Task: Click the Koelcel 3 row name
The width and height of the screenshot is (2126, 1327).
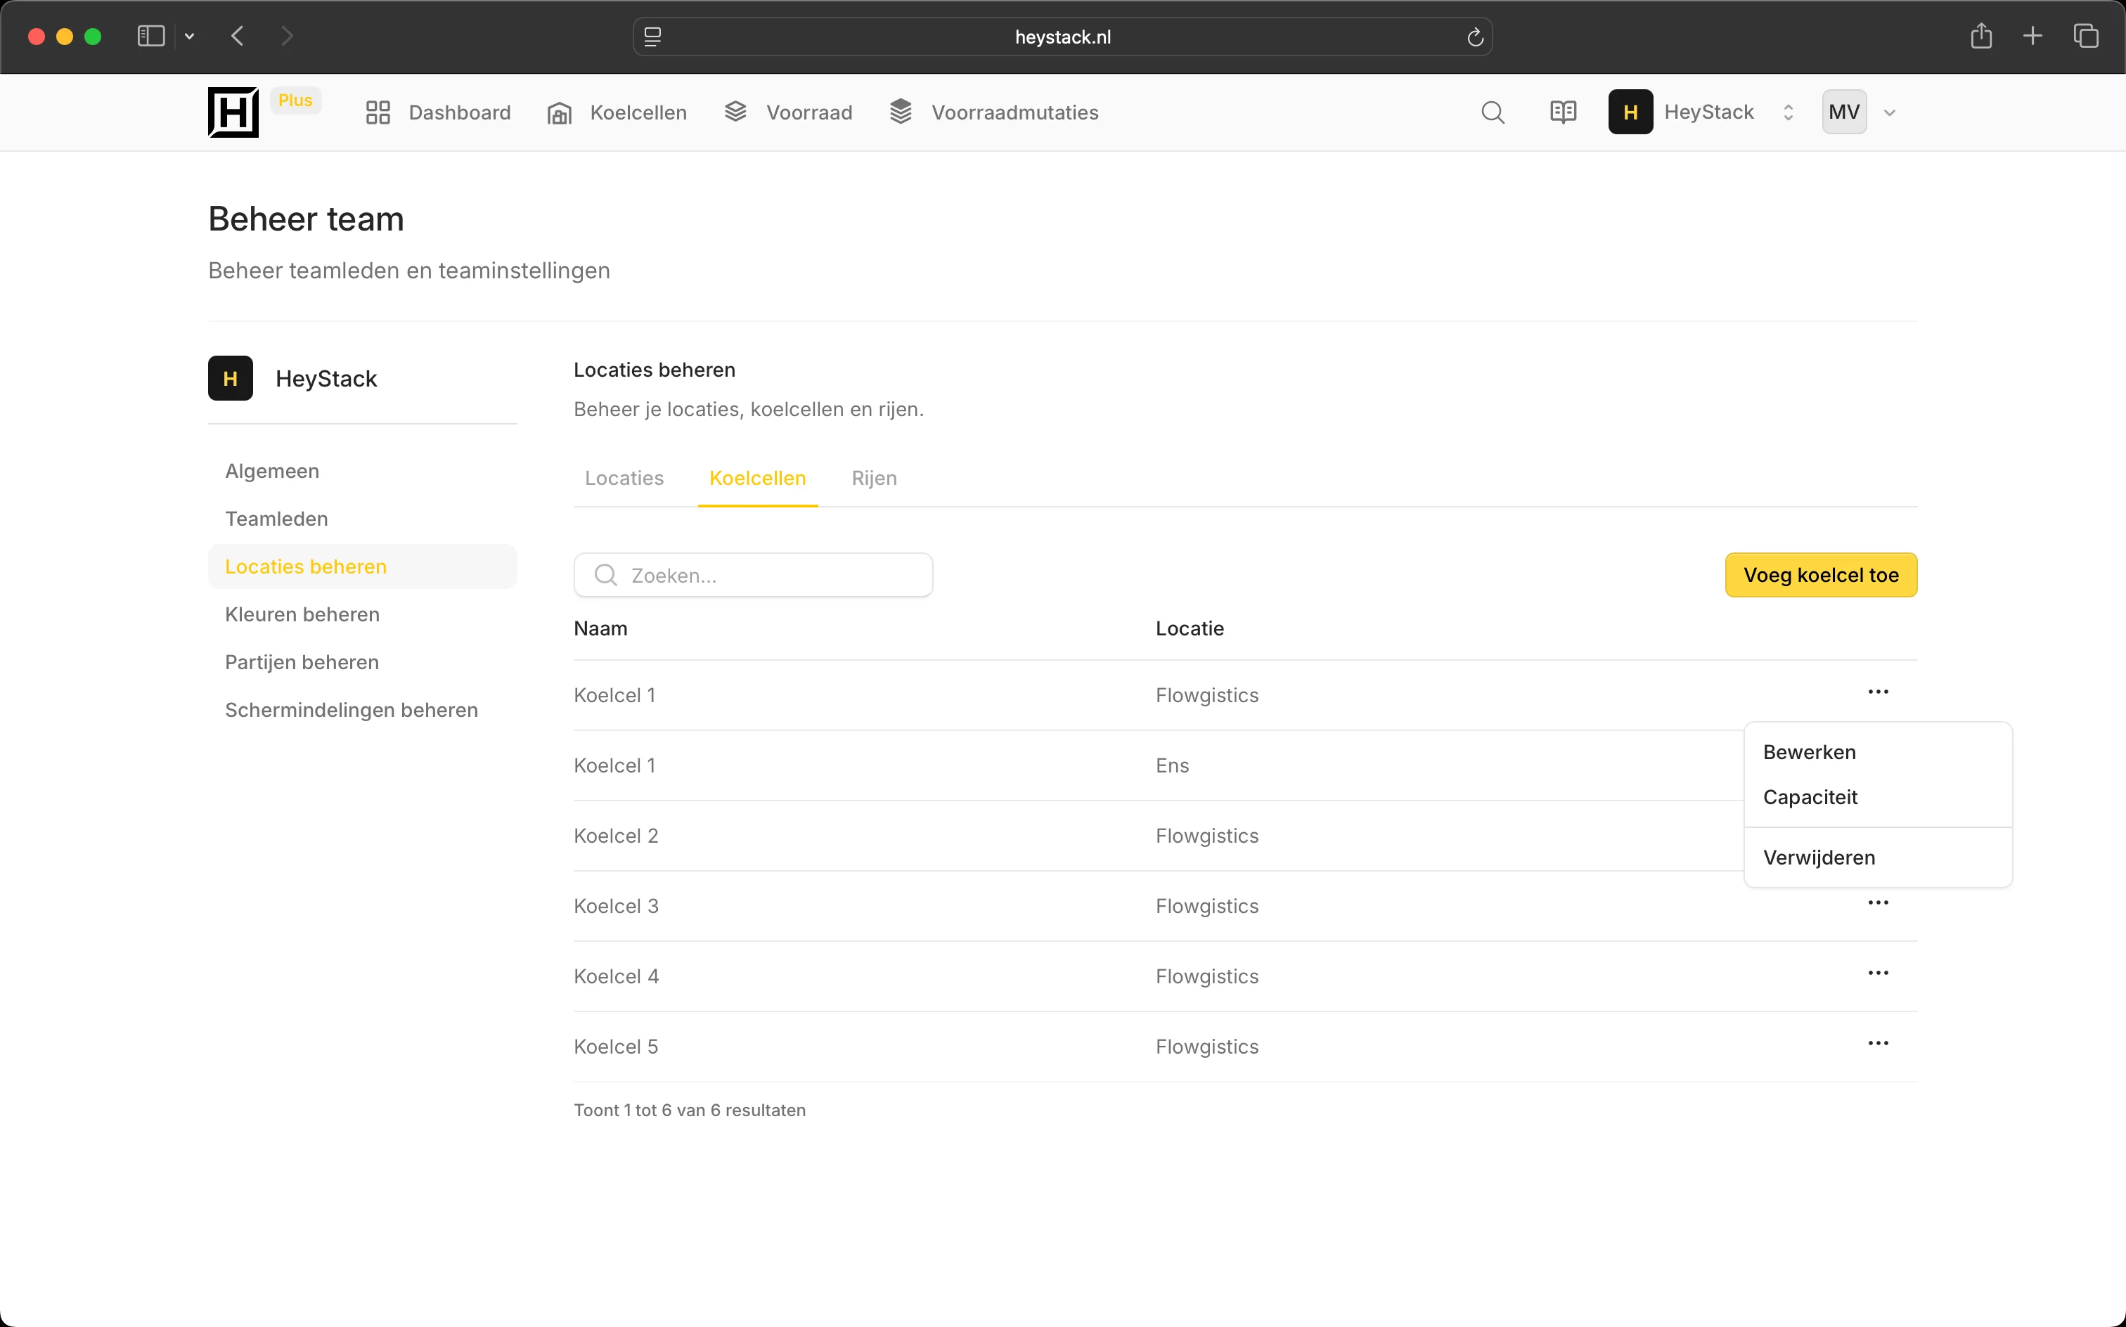Action: (x=615, y=906)
